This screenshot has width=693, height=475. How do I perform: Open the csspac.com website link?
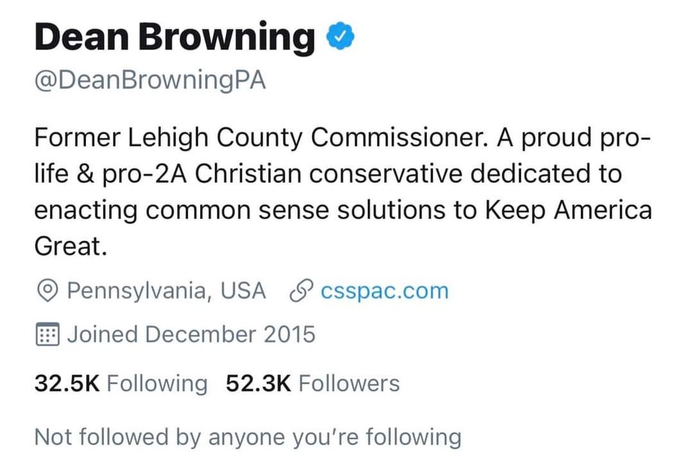pyautogui.click(x=385, y=291)
